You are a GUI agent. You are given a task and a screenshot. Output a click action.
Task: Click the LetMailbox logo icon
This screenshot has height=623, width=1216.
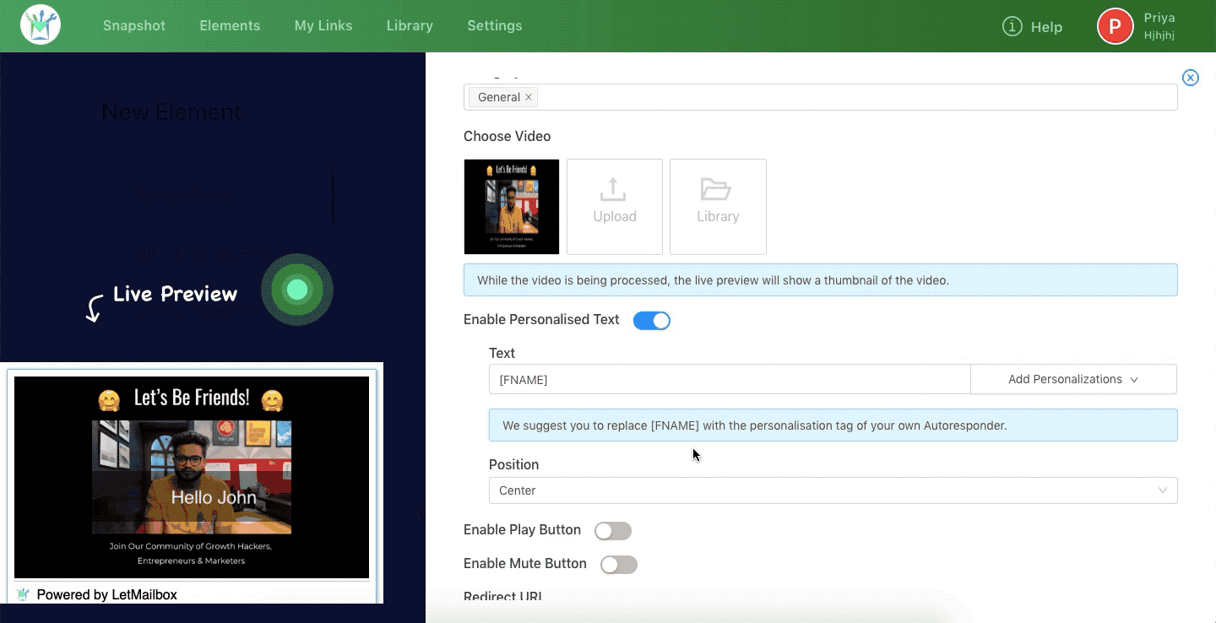point(41,25)
